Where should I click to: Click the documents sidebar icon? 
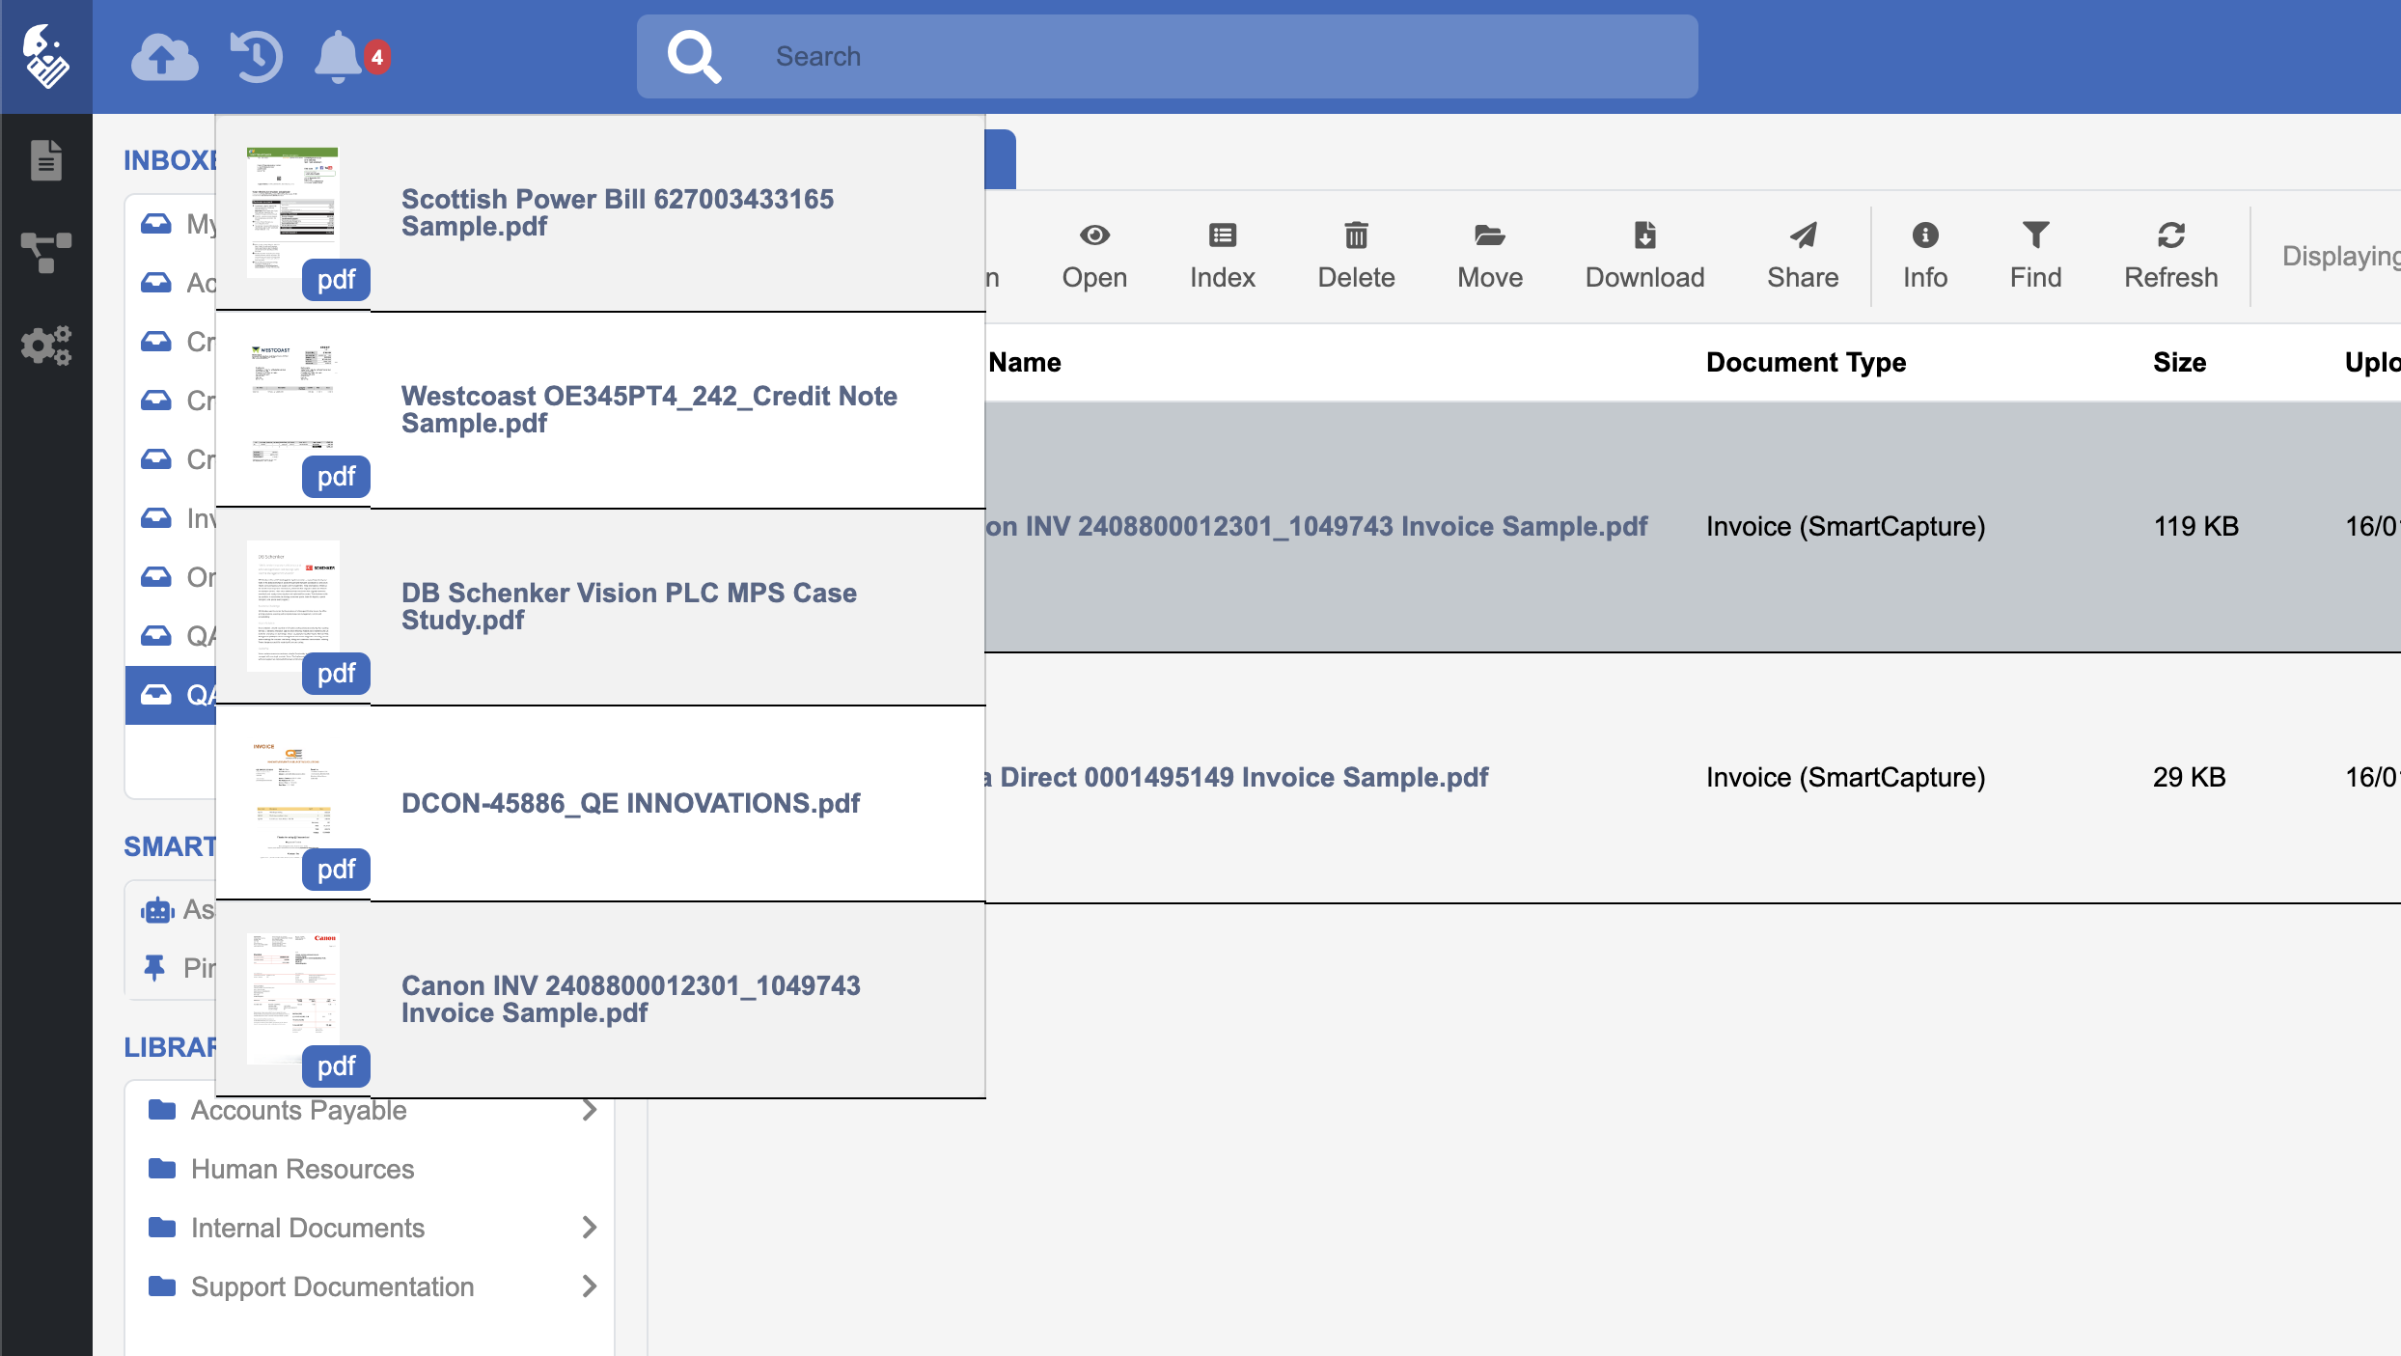click(45, 160)
